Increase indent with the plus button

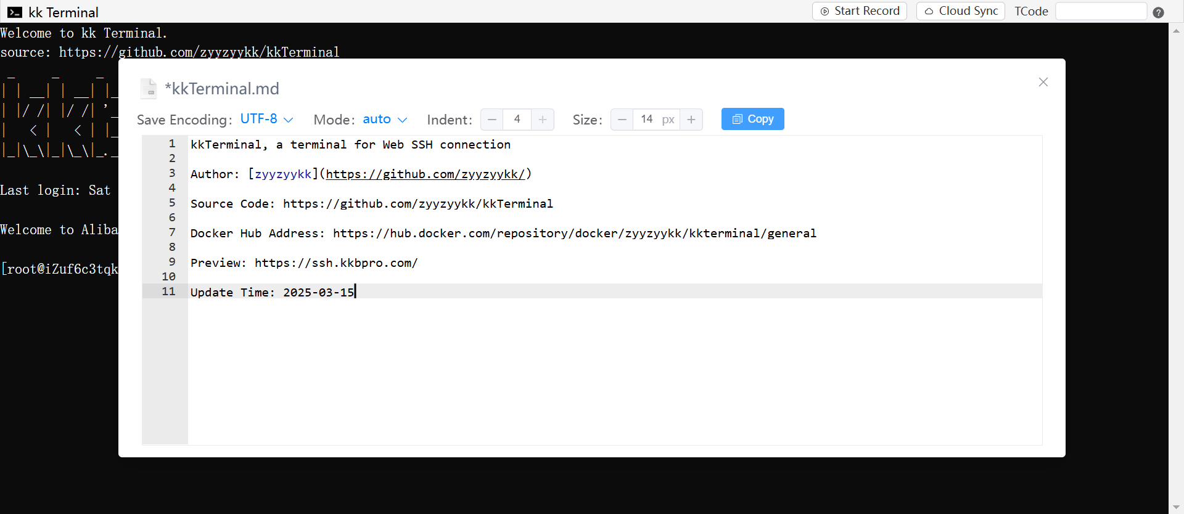542,120
